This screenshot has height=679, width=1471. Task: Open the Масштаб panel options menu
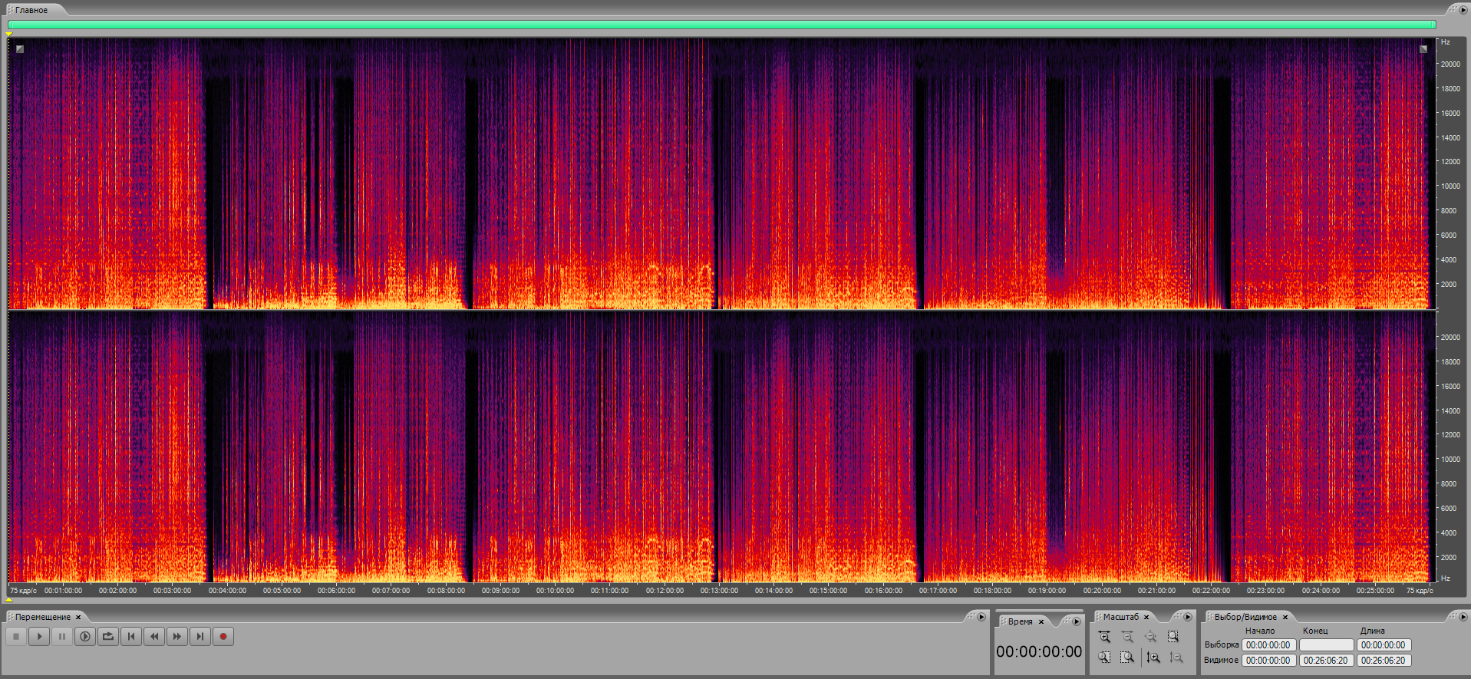point(1187,617)
